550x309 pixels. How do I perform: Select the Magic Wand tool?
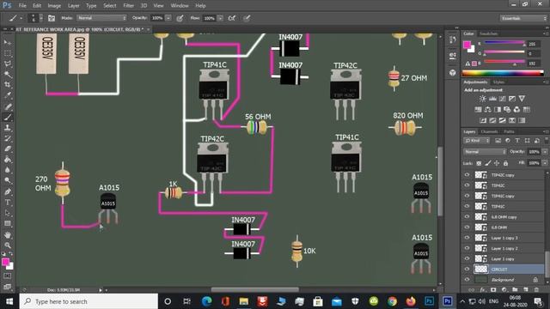click(x=8, y=75)
